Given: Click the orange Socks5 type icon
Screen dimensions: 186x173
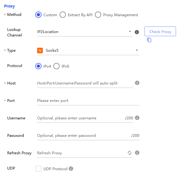Looking at the screenshot, I should click(x=40, y=50).
